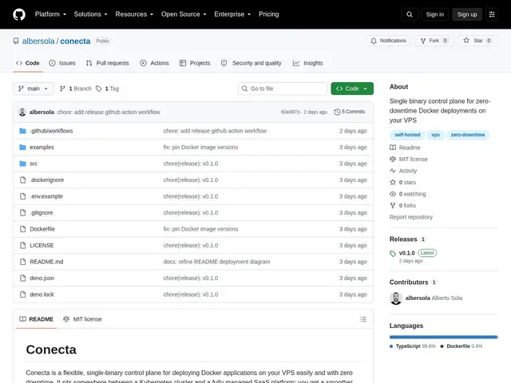Open the examples folder icon
Viewport: 511px width, 383px height.
click(22, 147)
